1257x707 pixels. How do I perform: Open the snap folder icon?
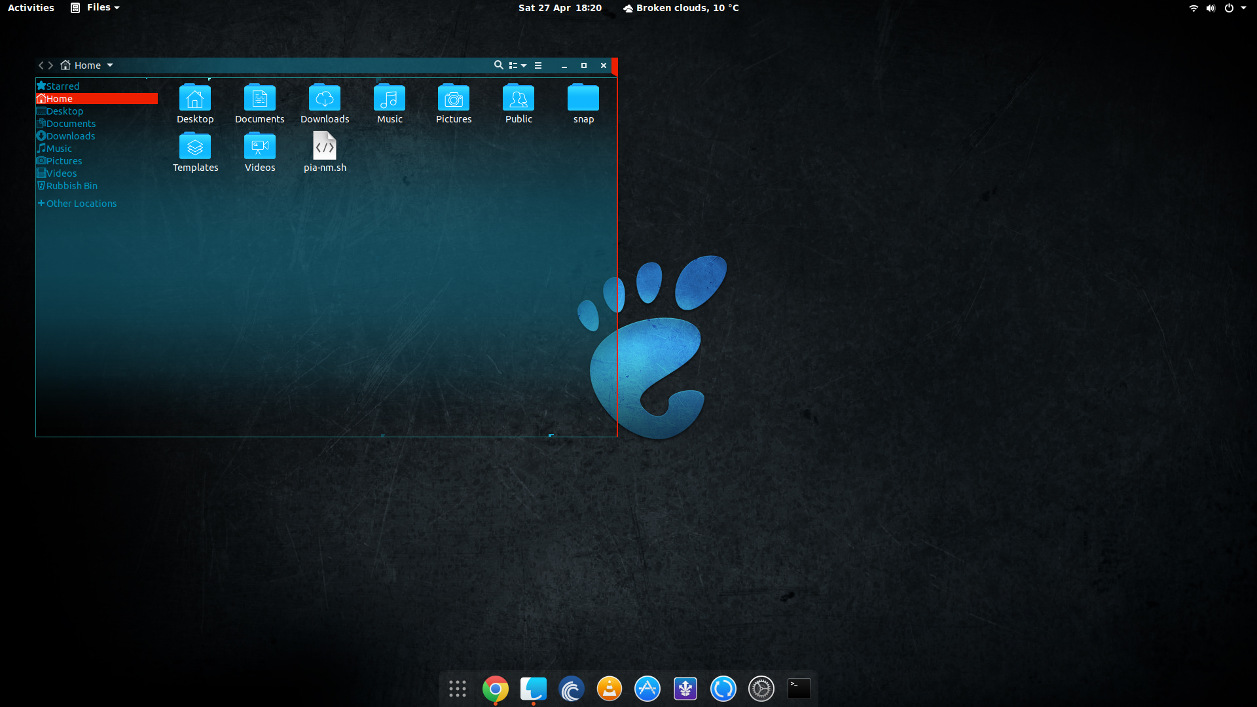[583, 98]
